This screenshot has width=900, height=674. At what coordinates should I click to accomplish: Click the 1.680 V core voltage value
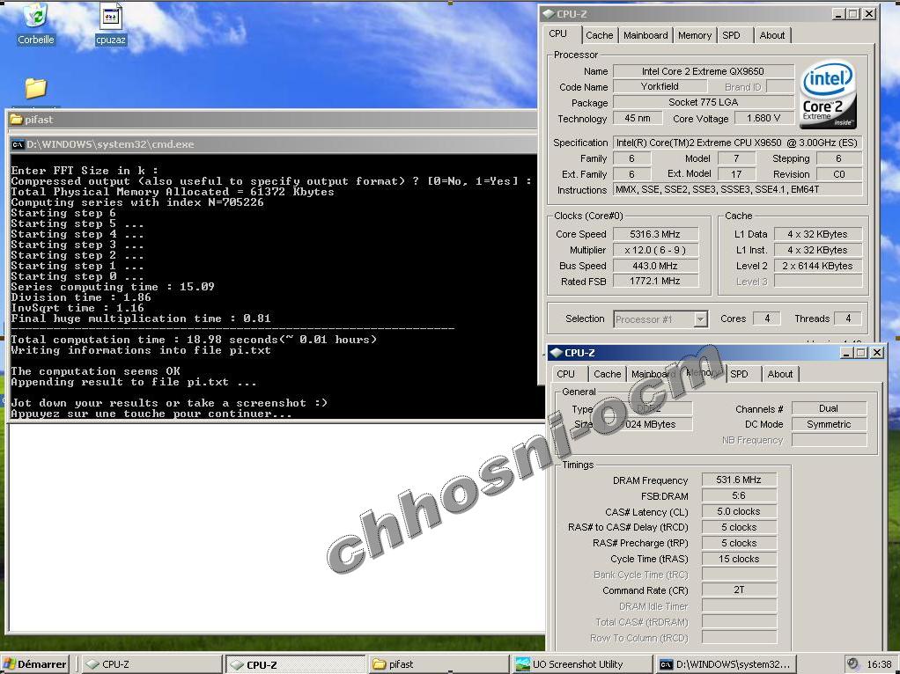(764, 118)
